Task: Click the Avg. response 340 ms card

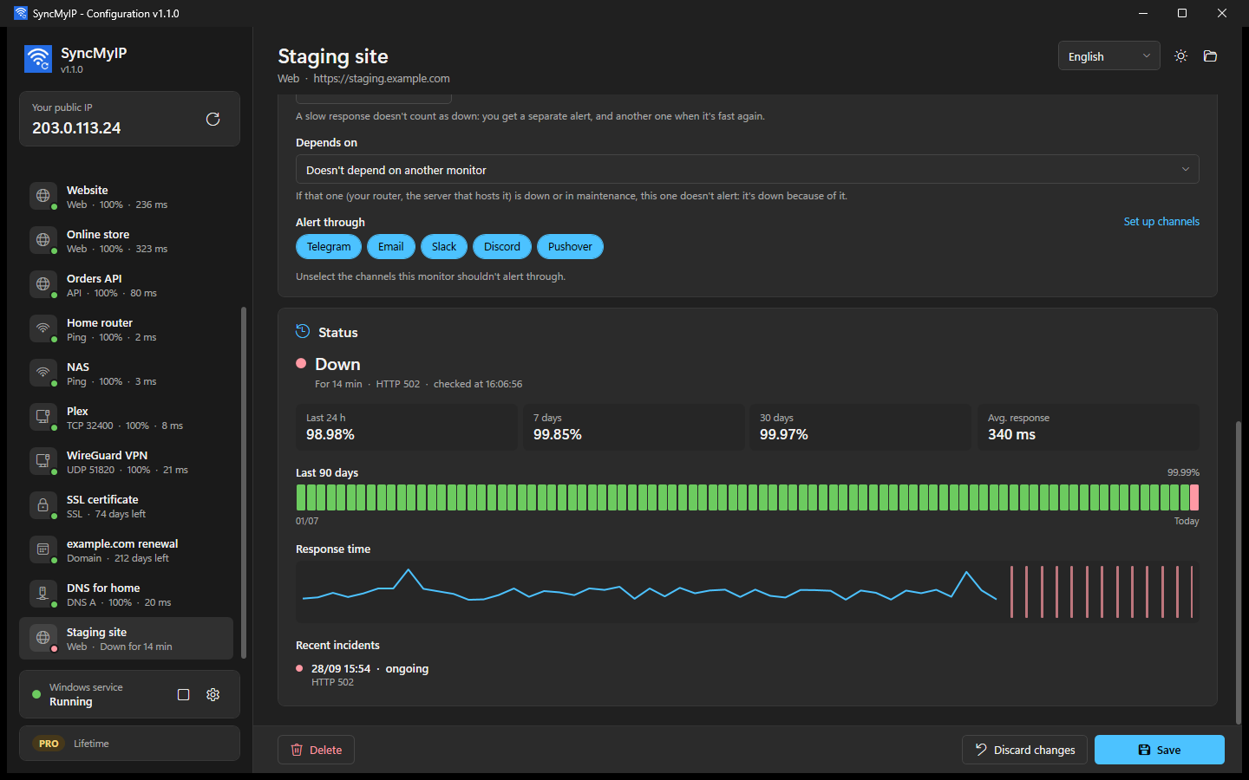Action: [x=1089, y=427]
